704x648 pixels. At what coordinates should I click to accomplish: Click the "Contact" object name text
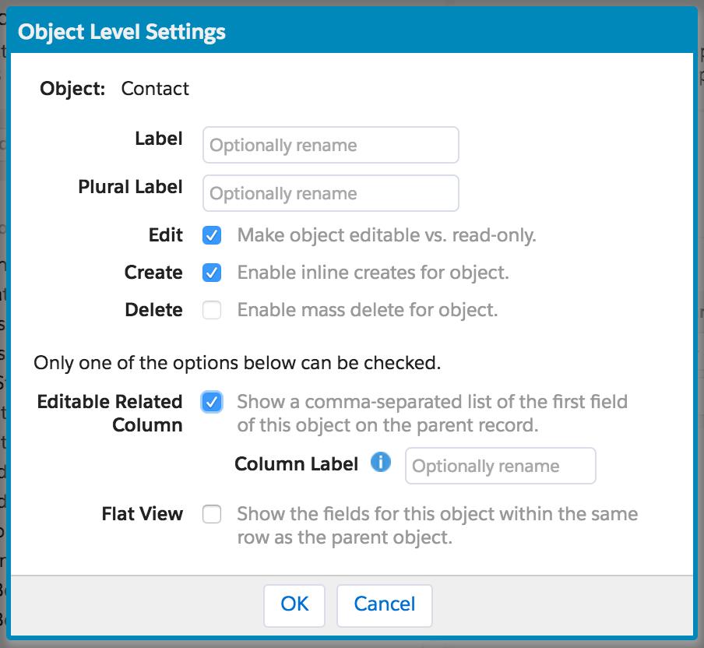pyautogui.click(x=155, y=89)
